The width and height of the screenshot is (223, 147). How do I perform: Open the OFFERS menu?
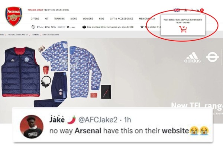point(35,19)
